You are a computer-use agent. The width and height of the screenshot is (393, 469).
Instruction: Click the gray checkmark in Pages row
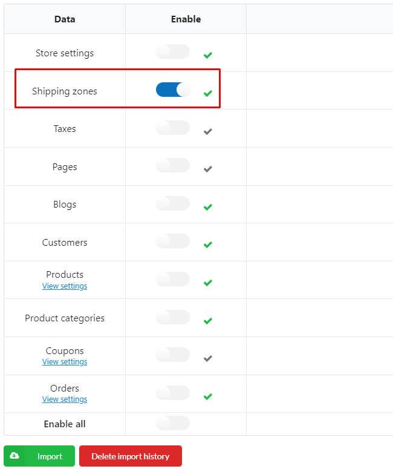[208, 169]
